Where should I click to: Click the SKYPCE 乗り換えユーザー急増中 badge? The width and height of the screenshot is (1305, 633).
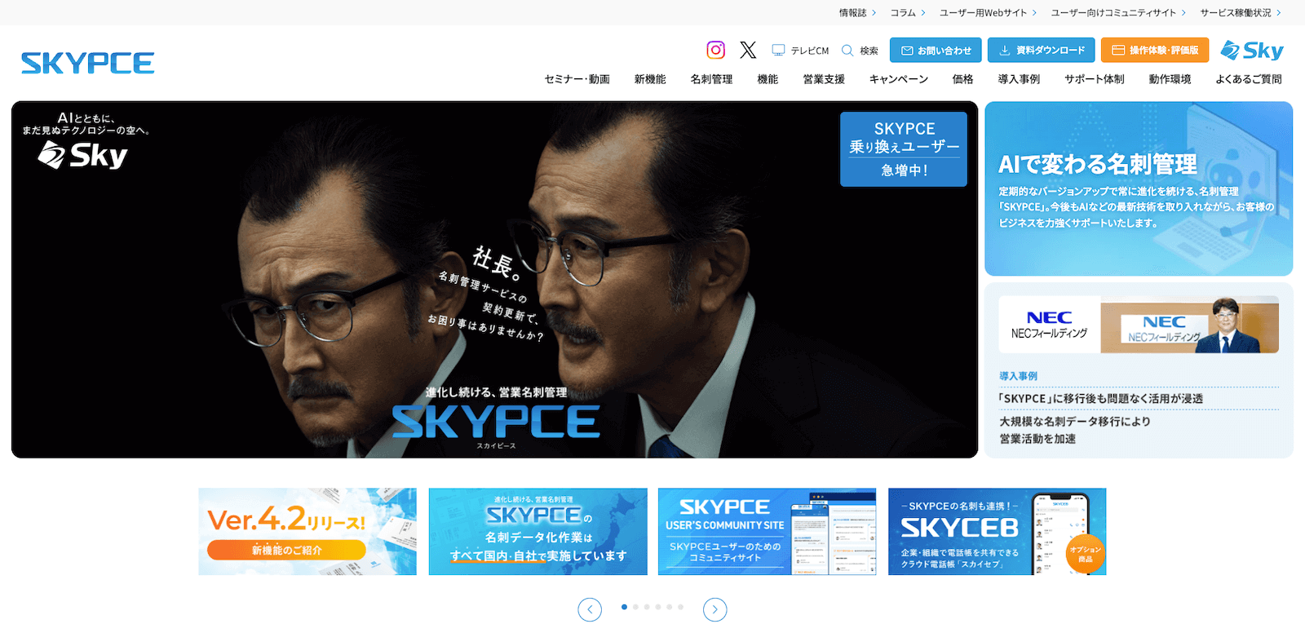point(904,149)
